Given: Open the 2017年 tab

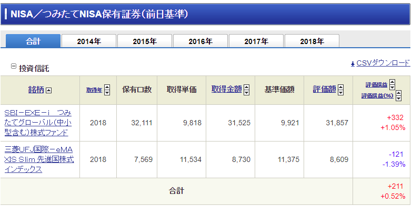Looking at the screenshot, I should [x=256, y=41].
